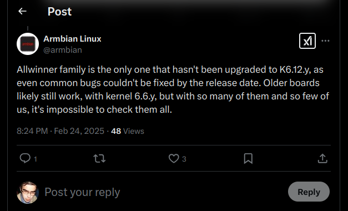Click the reply count number 1
The height and width of the screenshot is (211, 348).
(x=36, y=159)
